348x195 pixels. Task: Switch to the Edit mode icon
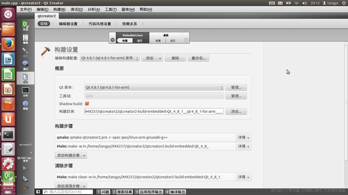coord(25,39)
